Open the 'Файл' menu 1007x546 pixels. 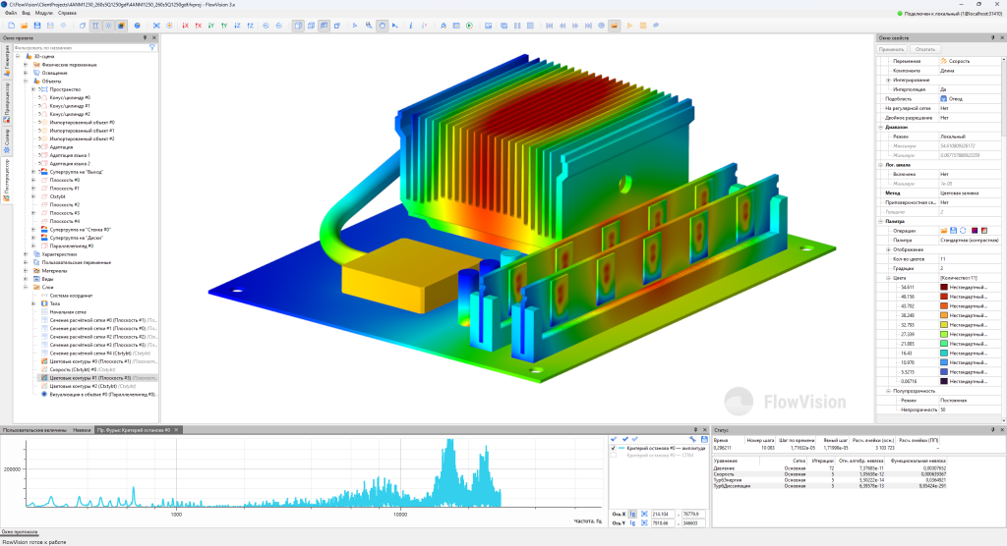(11, 13)
